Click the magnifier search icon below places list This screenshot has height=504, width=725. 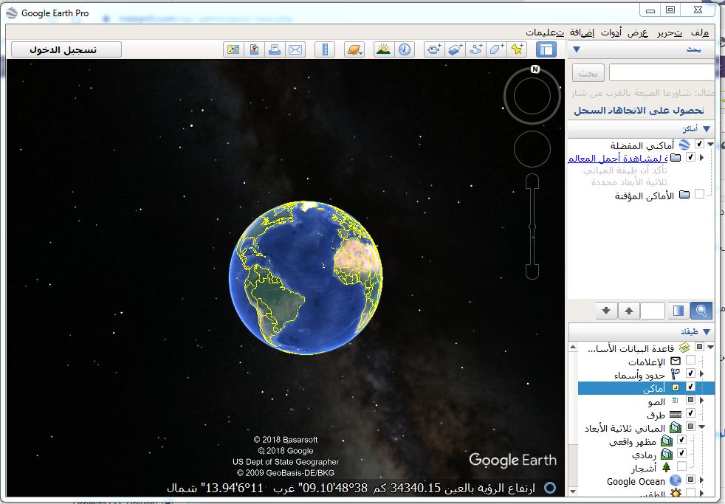[x=701, y=311]
